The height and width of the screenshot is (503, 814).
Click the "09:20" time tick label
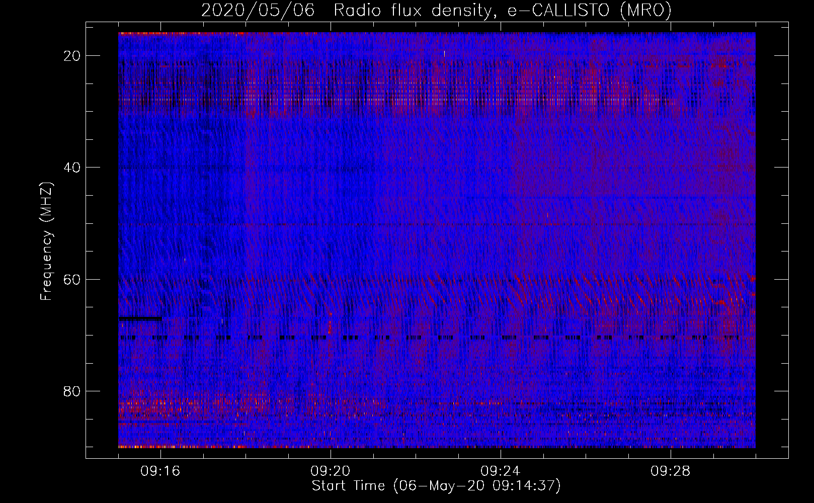(331, 471)
